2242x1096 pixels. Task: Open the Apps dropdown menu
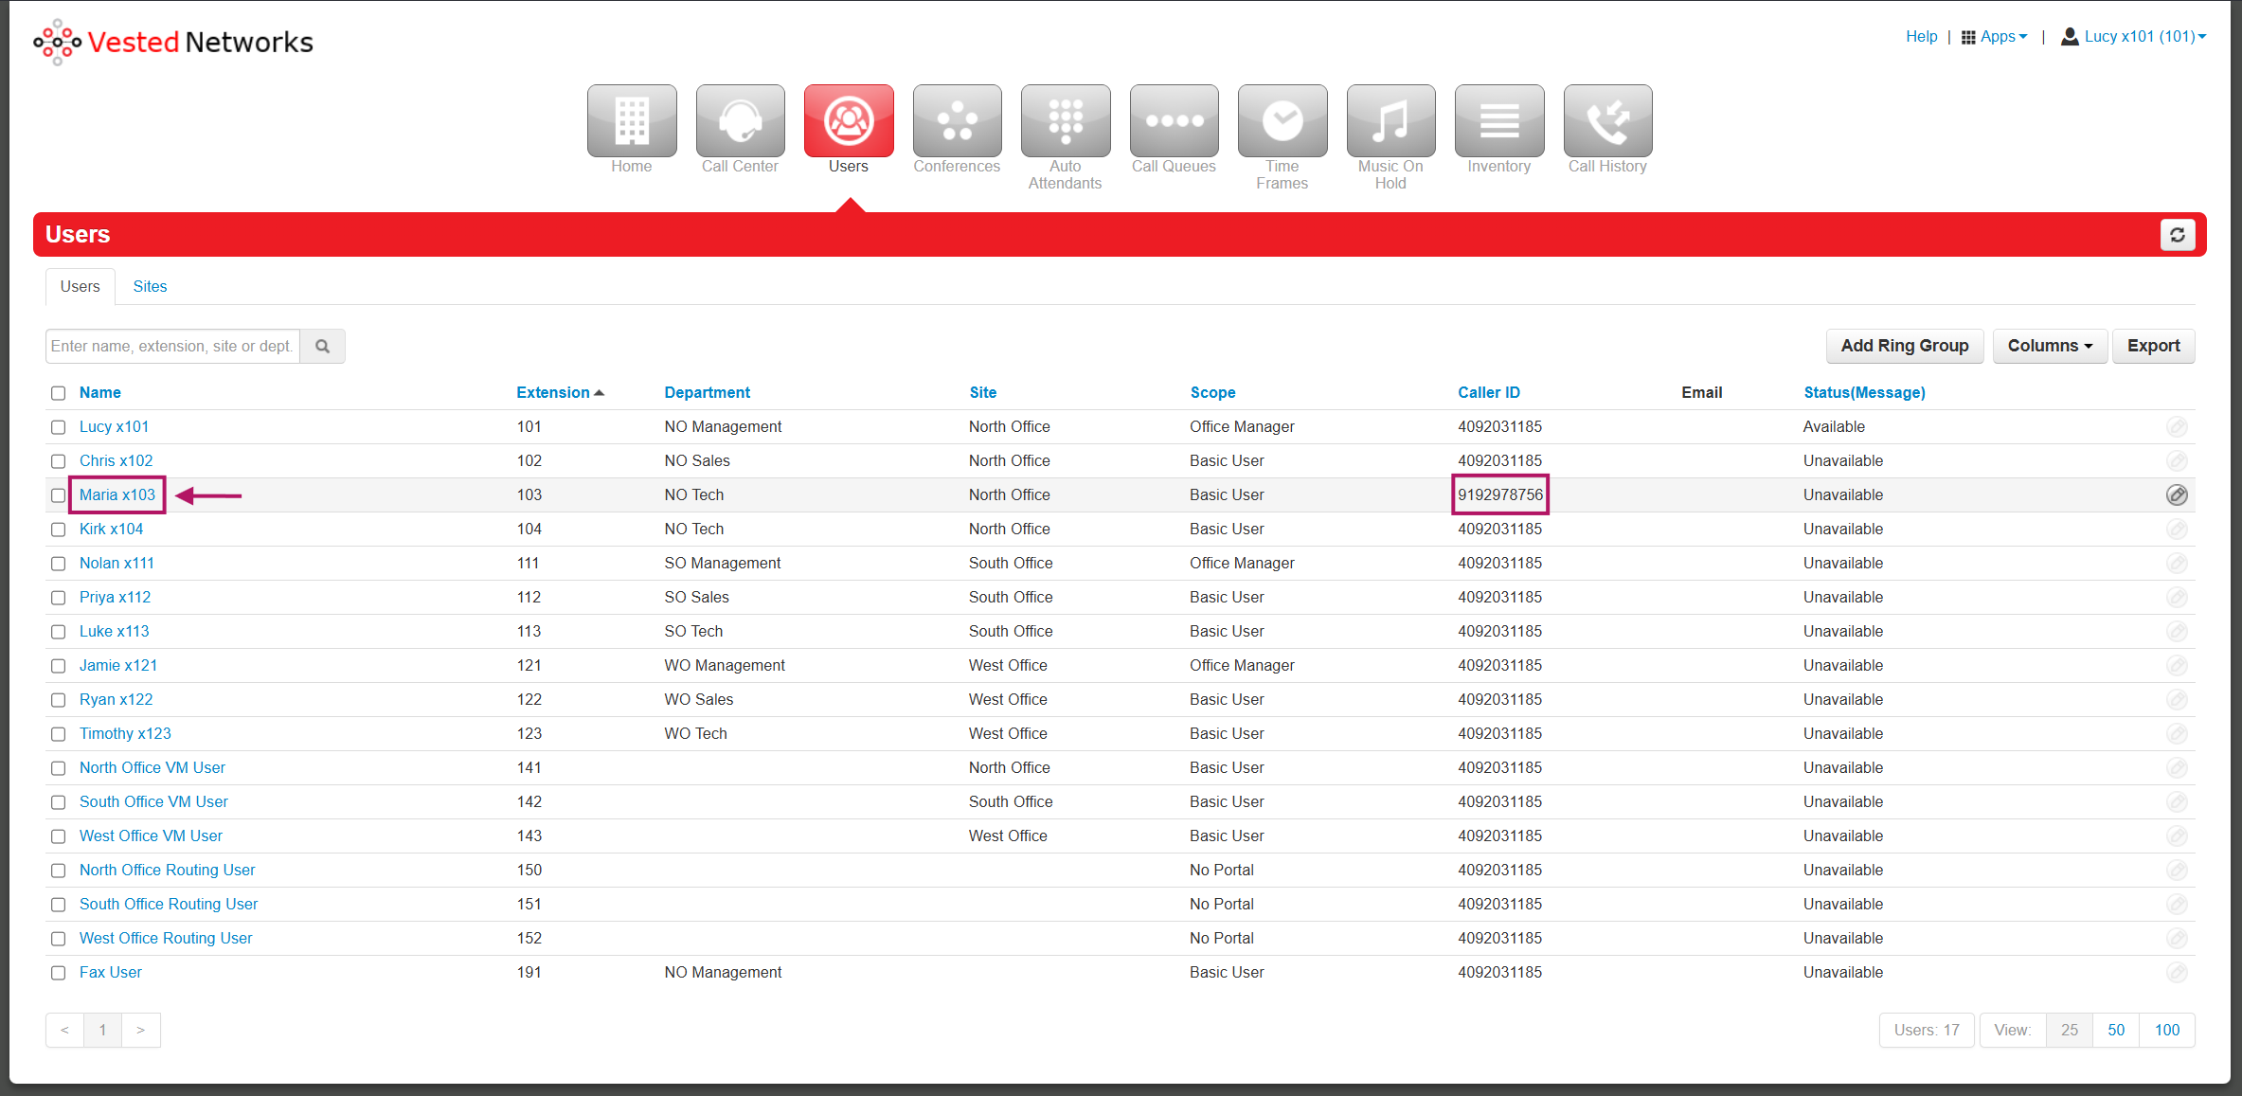pos(1995,37)
